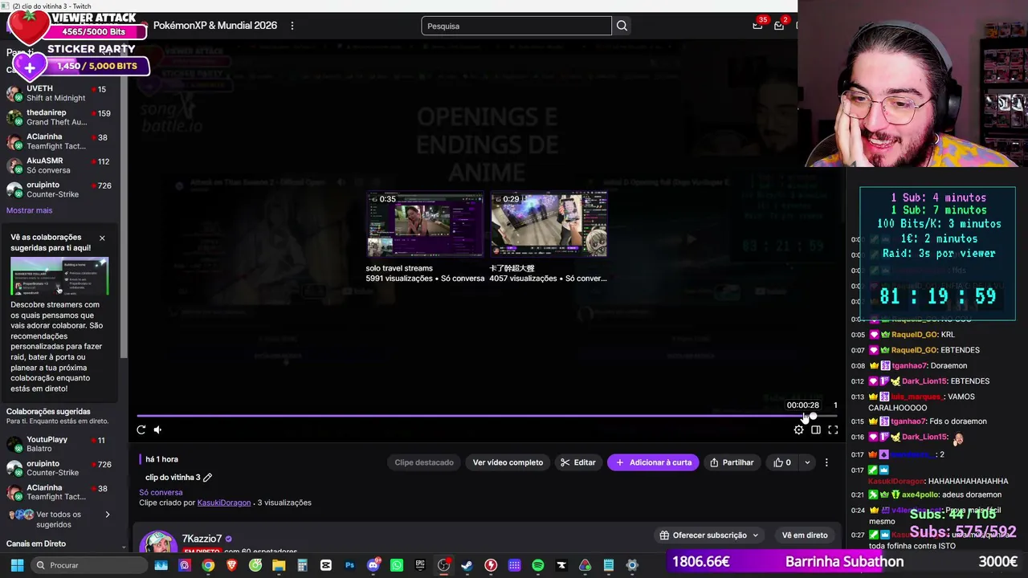
Task: Open Brave browser from the taskbar
Action: tap(232, 565)
